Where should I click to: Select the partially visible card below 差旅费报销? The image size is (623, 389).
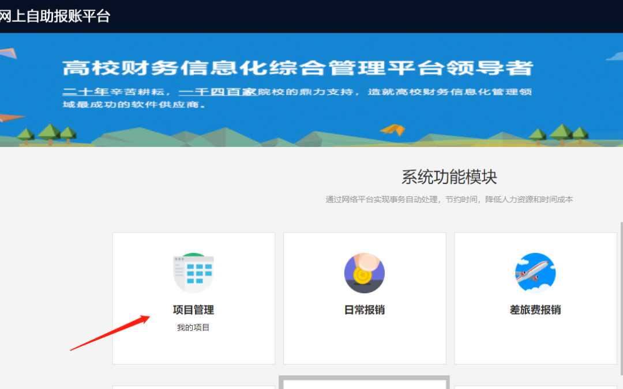535,387
